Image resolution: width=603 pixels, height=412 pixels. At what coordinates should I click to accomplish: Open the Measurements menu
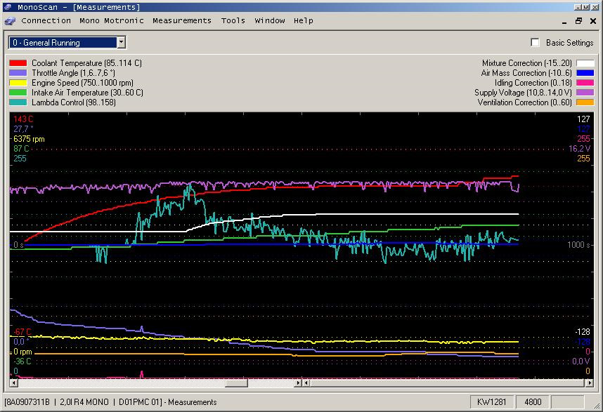pyautogui.click(x=182, y=21)
